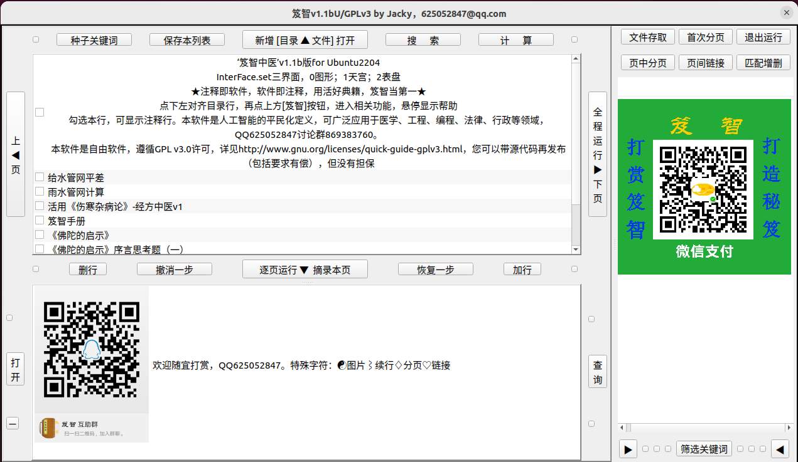
Task: Click the 微信支付 QR code image
Action: [703, 190]
